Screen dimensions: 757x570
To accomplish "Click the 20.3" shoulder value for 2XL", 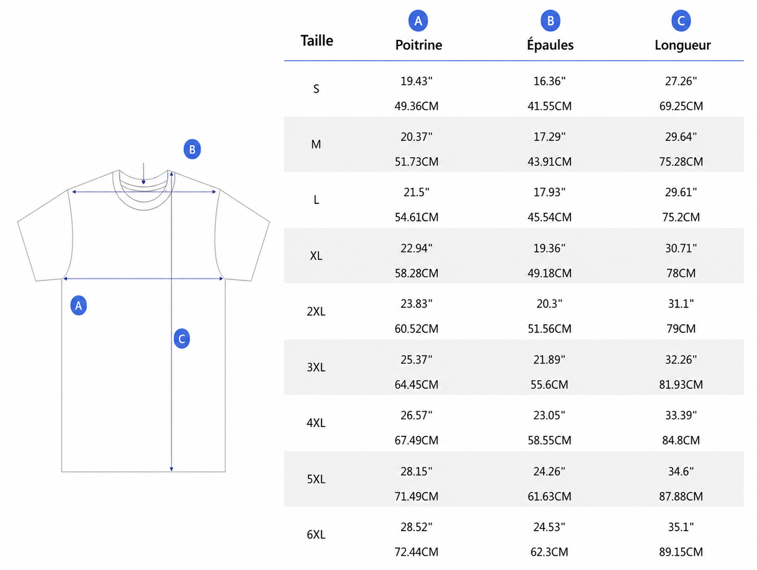I will [x=550, y=304].
